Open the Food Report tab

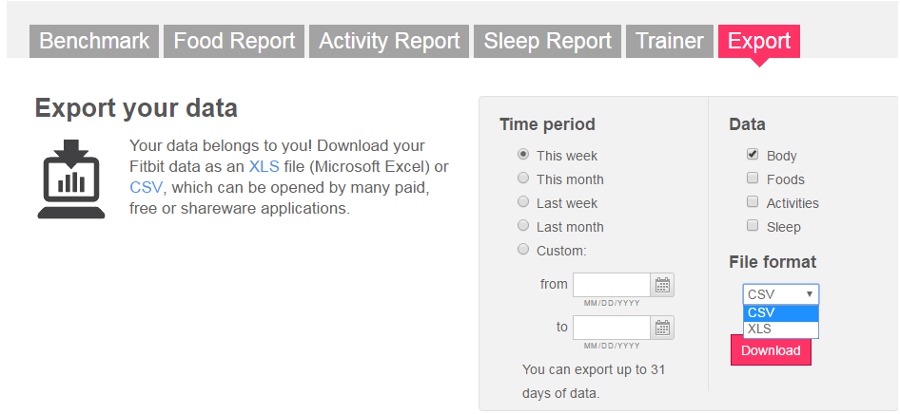coord(234,41)
